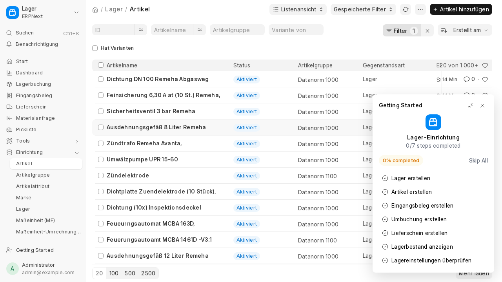Image resolution: width=502 pixels, height=282 pixels.
Task: Toggle sort direction icon beside Erstellt am
Action: [x=444, y=30]
